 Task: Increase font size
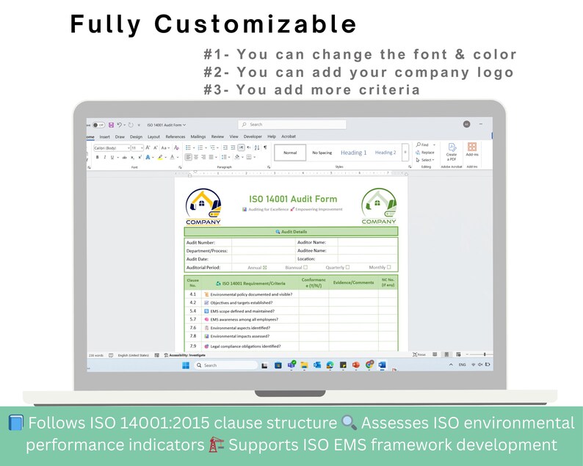[148, 148]
